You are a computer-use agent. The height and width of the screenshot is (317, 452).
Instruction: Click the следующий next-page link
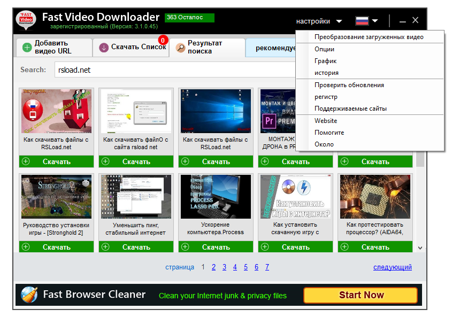(392, 267)
